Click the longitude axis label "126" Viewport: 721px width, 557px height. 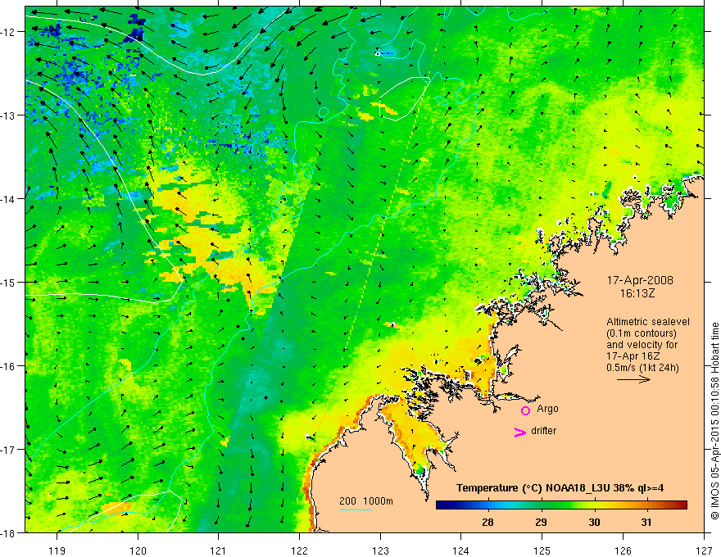[623, 550]
